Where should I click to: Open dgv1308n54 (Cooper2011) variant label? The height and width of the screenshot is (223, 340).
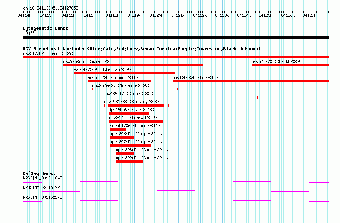(142, 150)
